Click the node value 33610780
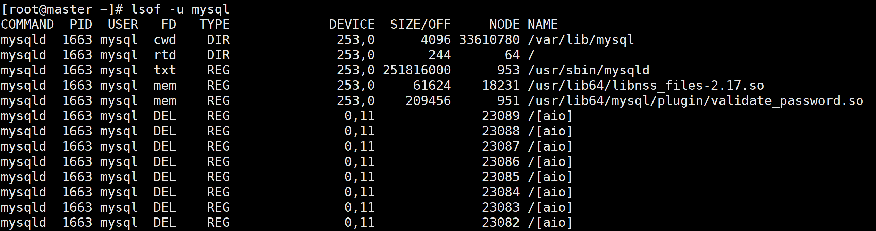This screenshot has height=231, width=876. point(489,40)
